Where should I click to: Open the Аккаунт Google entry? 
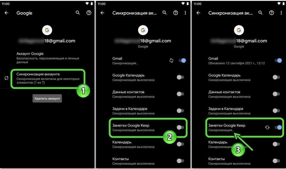coord(48,58)
